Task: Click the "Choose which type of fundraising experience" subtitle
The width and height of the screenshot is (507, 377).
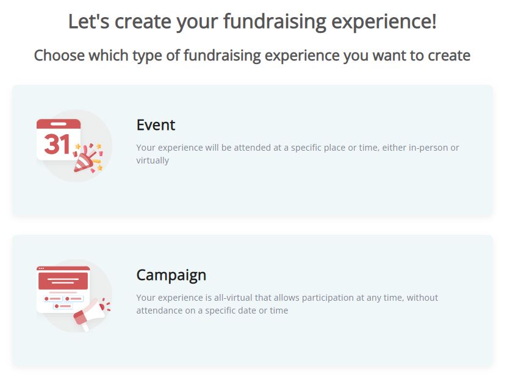Action: pos(252,56)
